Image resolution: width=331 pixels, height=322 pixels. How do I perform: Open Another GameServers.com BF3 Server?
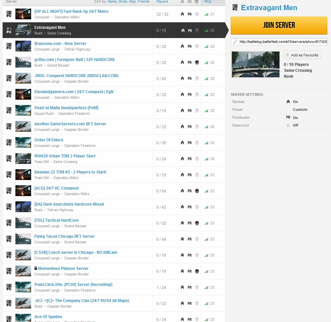(70, 124)
